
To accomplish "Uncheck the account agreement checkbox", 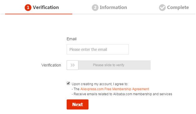I will (x=68, y=83).
